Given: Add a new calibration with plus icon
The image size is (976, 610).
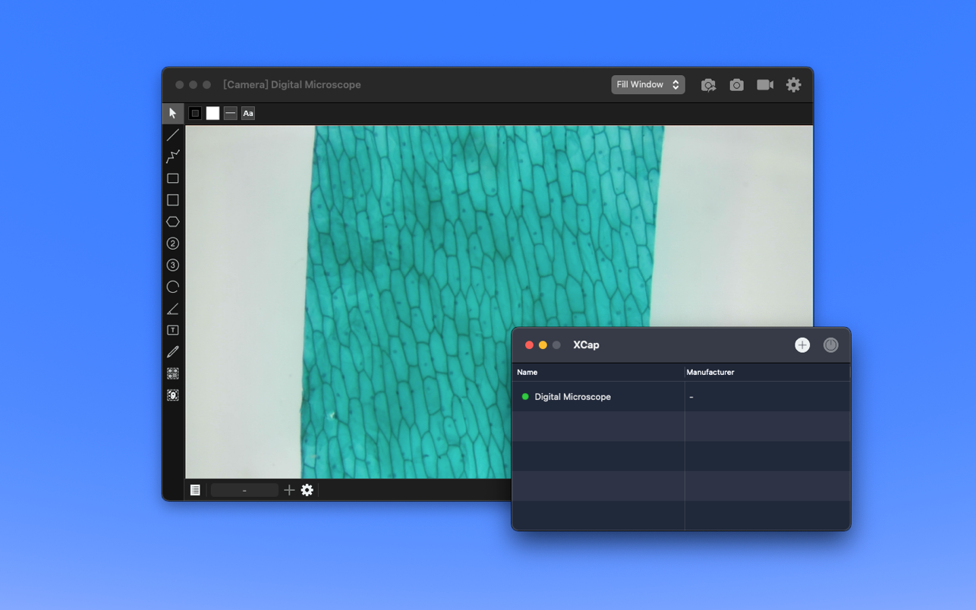Looking at the screenshot, I should pos(289,490).
